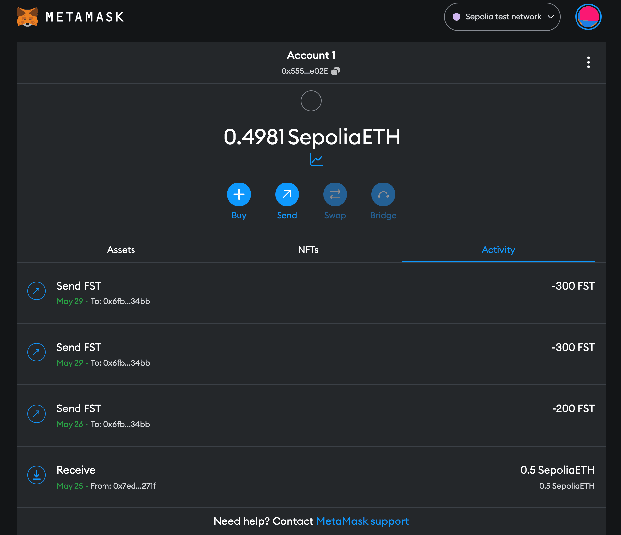The height and width of the screenshot is (535, 621).
Task: Click the arrow icon of May 26 transaction
Action: point(37,414)
